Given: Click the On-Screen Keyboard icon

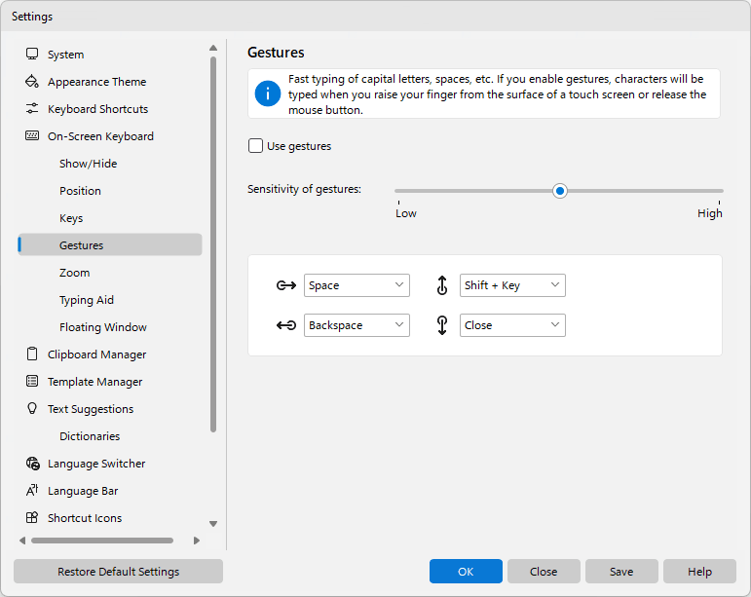Looking at the screenshot, I should tap(32, 136).
